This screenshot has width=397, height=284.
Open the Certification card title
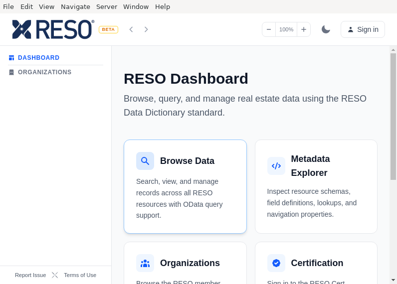[317, 263]
